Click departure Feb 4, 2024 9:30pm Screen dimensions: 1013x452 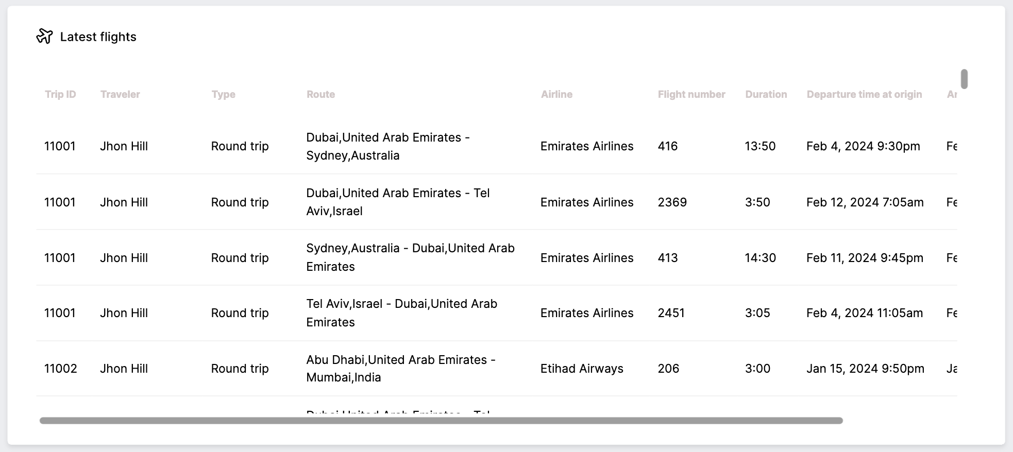(x=863, y=147)
